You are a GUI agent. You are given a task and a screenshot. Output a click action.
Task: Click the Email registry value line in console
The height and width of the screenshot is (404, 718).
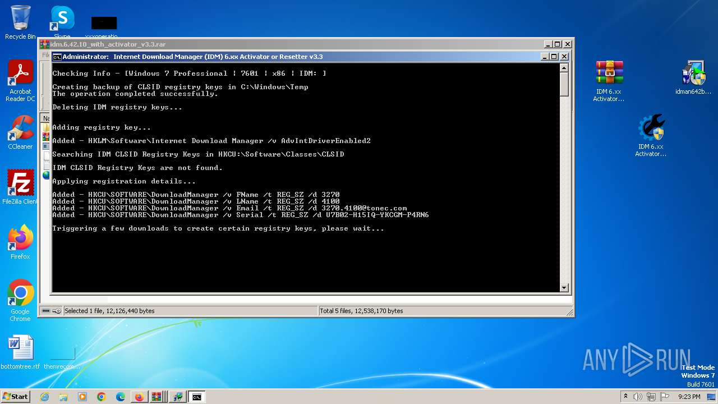tap(229, 208)
